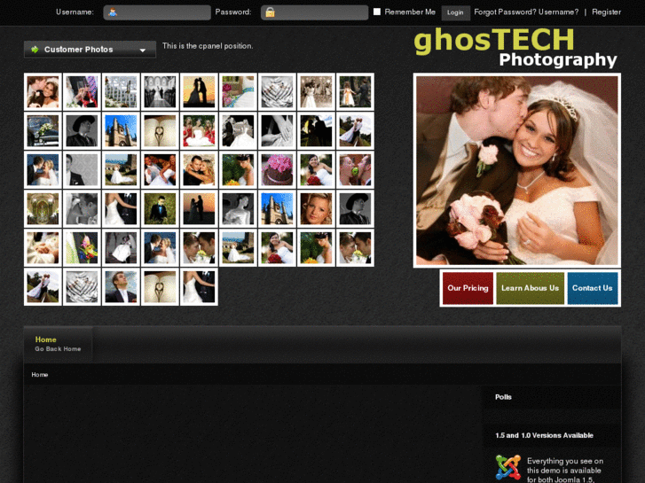Tick the Remember Me checkbox
This screenshot has width=645, height=483.
(377, 12)
